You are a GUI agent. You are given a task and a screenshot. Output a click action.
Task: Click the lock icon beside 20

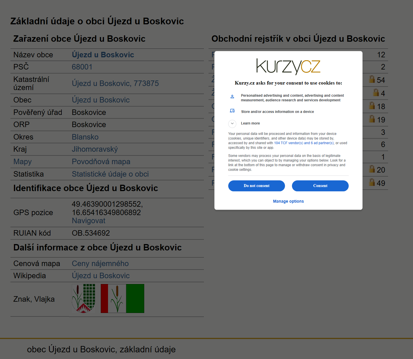coord(372,169)
